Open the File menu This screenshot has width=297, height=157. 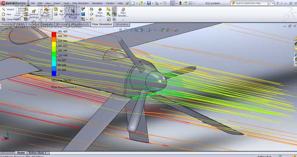coord(33,3)
